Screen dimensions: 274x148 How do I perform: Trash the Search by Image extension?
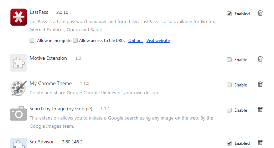pos(260,110)
